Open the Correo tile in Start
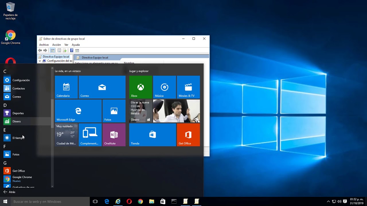This screenshot has width=367, height=206. coord(102,87)
